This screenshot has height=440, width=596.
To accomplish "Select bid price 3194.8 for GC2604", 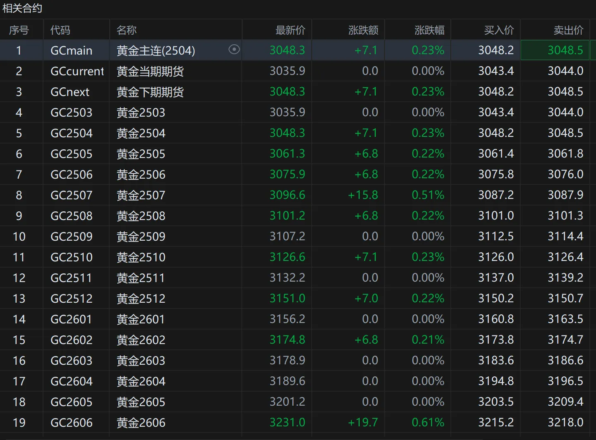I will [496, 381].
